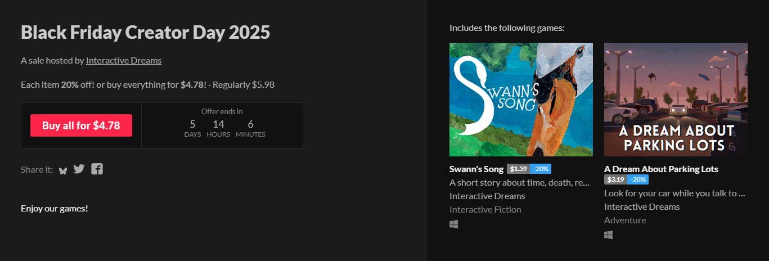Click the Swann's Song game title
The width and height of the screenshot is (769, 261).
click(x=476, y=169)
